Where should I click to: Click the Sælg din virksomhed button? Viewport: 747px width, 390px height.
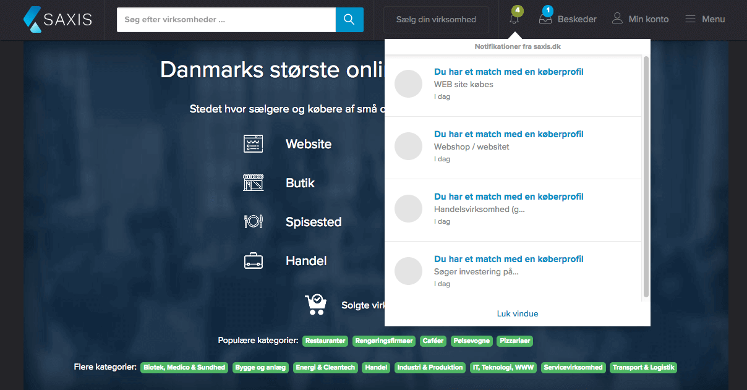(436, 19)
